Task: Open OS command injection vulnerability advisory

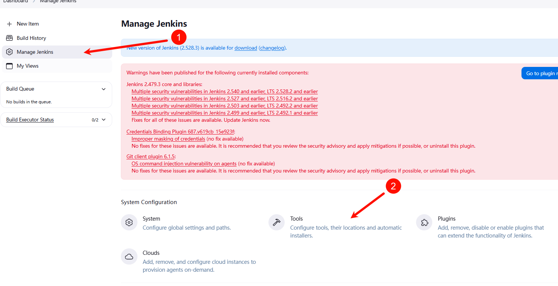Action: point(184,163)
